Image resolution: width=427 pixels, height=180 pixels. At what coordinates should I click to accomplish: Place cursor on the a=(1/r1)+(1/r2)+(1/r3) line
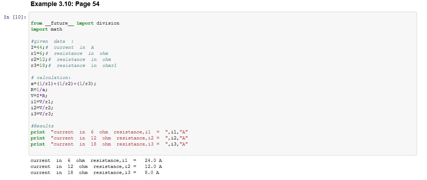(64, 84)
